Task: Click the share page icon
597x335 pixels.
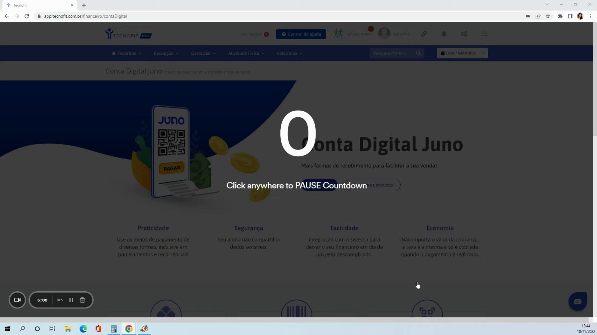Action: pyautogui.click(x=538, y=16)
